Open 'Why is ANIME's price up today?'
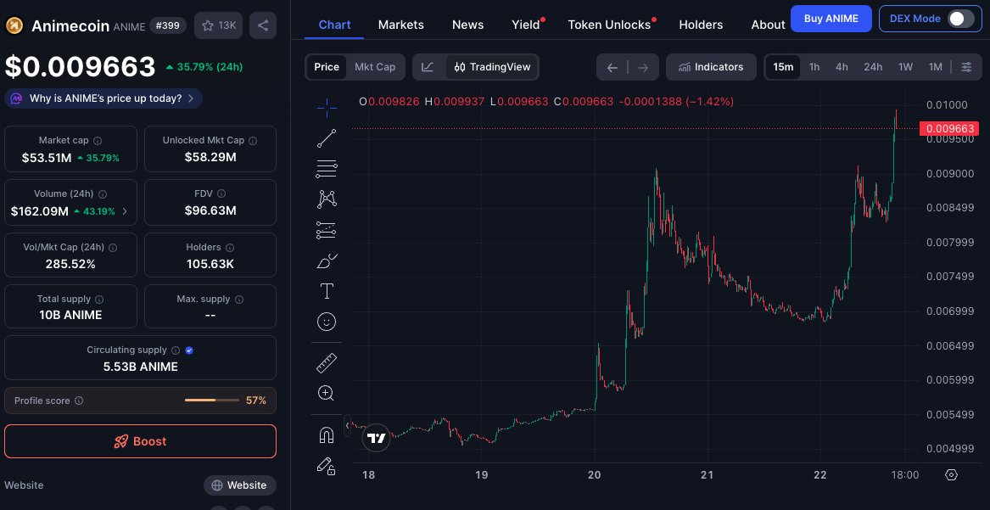990x510 pixels. [103, 98]
